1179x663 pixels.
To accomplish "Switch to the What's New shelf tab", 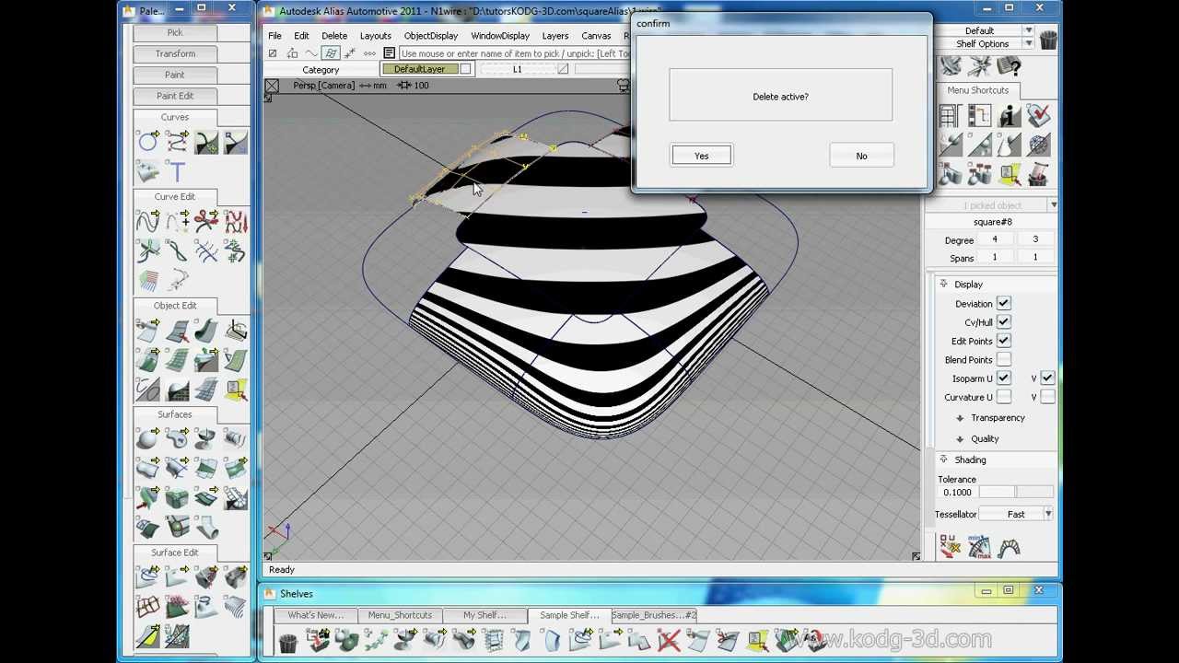I will [x=315, y=615].
